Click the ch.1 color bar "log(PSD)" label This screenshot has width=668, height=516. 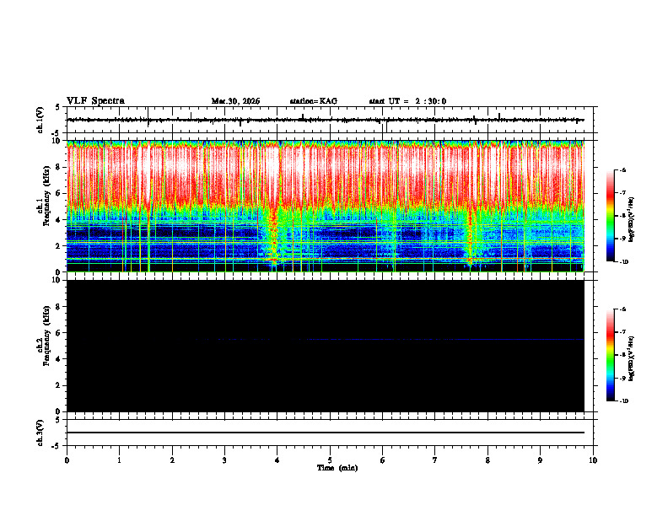point(631,220)
